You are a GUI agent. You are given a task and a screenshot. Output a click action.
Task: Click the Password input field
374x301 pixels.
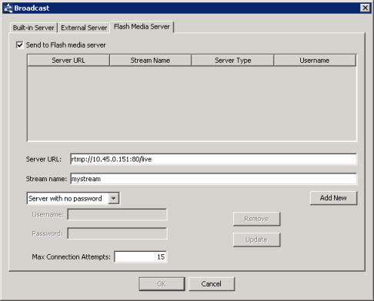(117, 233)
